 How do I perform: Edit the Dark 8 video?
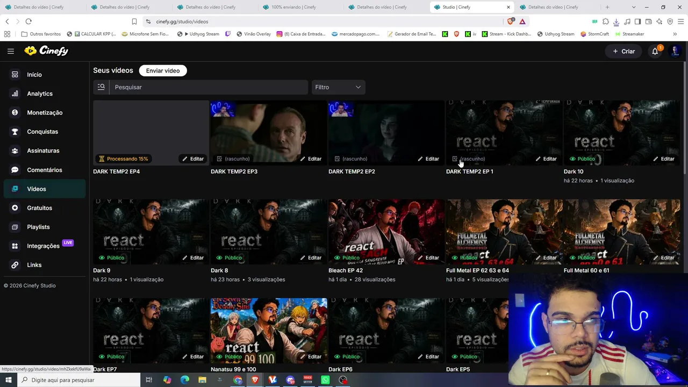311,258
